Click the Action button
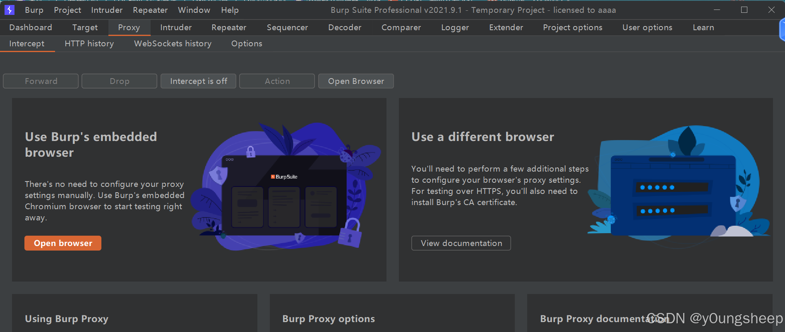The width and height of the screenshot is (785, 332). pos(277,81)
